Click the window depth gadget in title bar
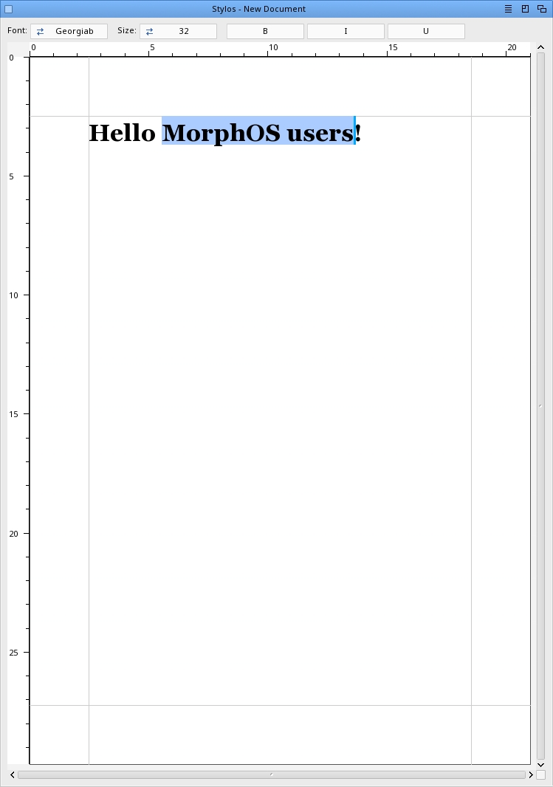The height and width of the screenshot is (787, 553). pyautogui.click(x=542, y=9)
